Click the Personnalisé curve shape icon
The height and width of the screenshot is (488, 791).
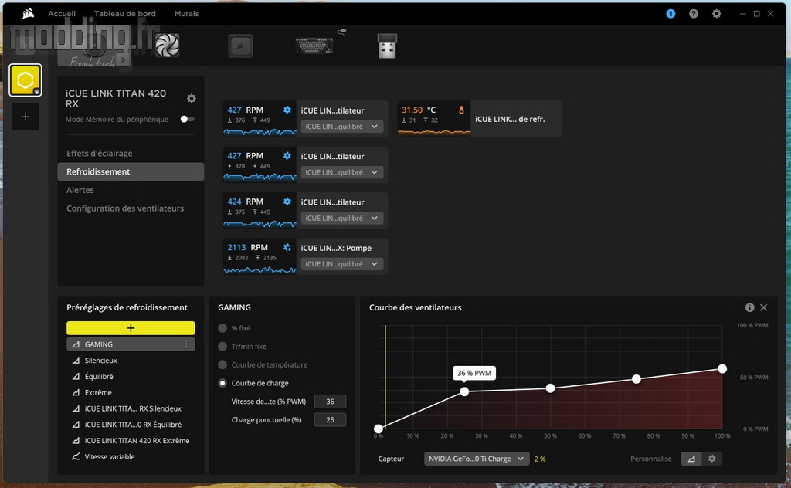click(691, 459)
